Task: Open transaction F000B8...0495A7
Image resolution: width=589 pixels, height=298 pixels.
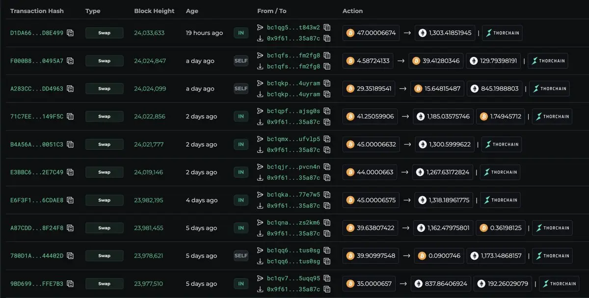Action: pos(37,61)
